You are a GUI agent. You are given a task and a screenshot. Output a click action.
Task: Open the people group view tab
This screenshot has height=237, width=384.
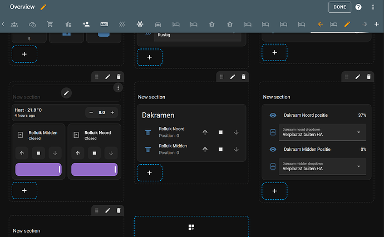(14, 24)
